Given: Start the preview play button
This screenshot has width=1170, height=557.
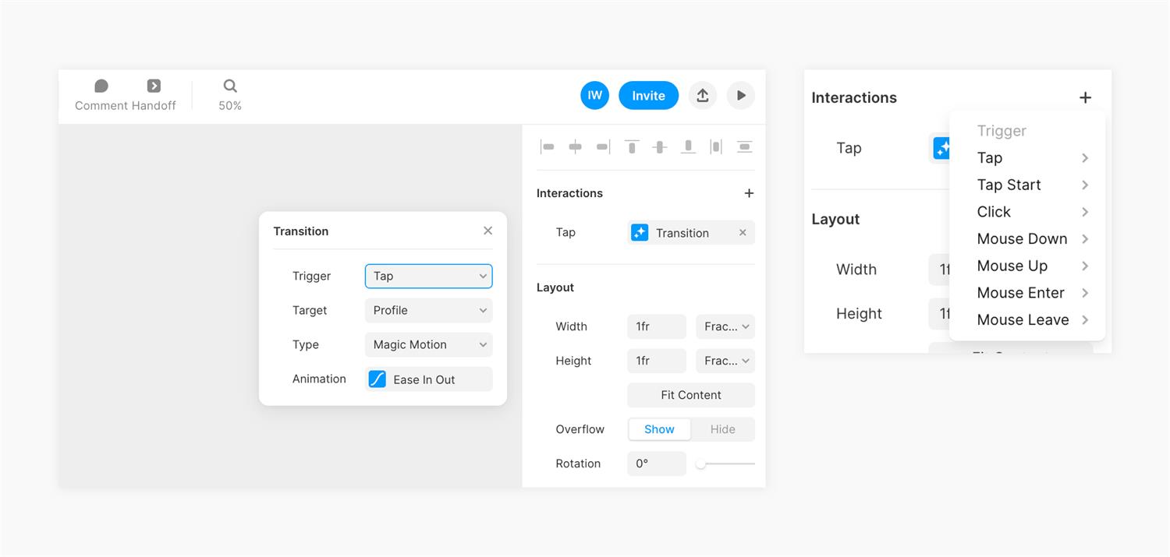Looking at the screenshot, I should point(741,95).
